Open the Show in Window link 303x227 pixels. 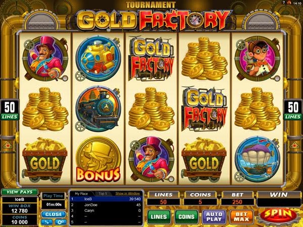pos(127,194)
